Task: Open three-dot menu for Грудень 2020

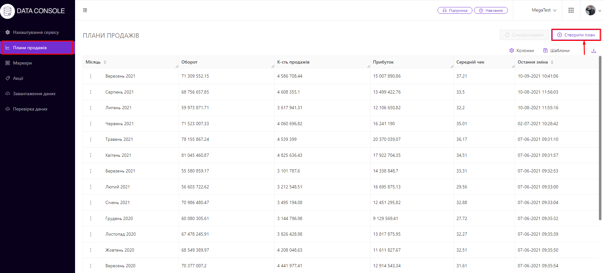Action: [x=91, y=218]
